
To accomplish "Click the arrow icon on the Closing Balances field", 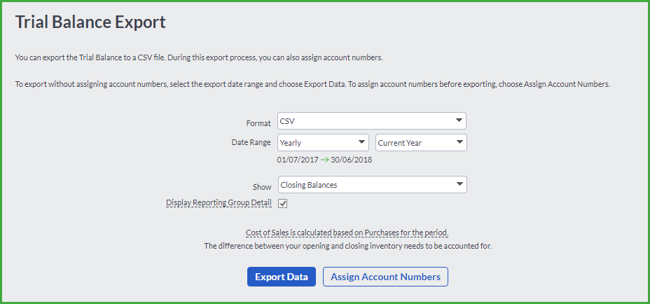I will (x=459, y=184).
